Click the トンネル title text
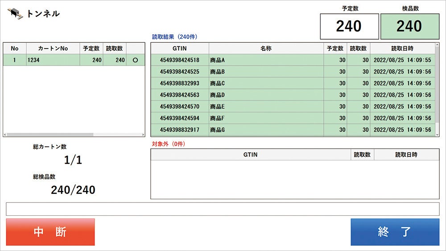The height and width of the screenshot is (251, 446). point(43,14)
